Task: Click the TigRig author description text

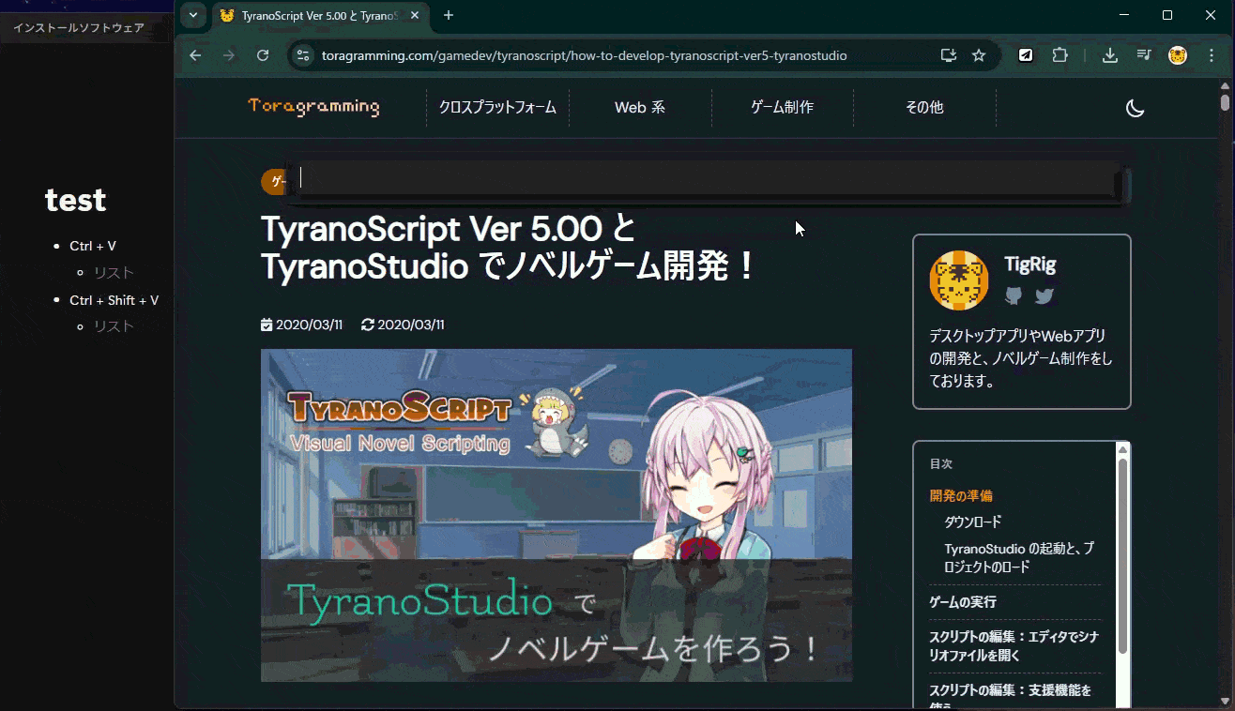Action: pos(1021,358)
